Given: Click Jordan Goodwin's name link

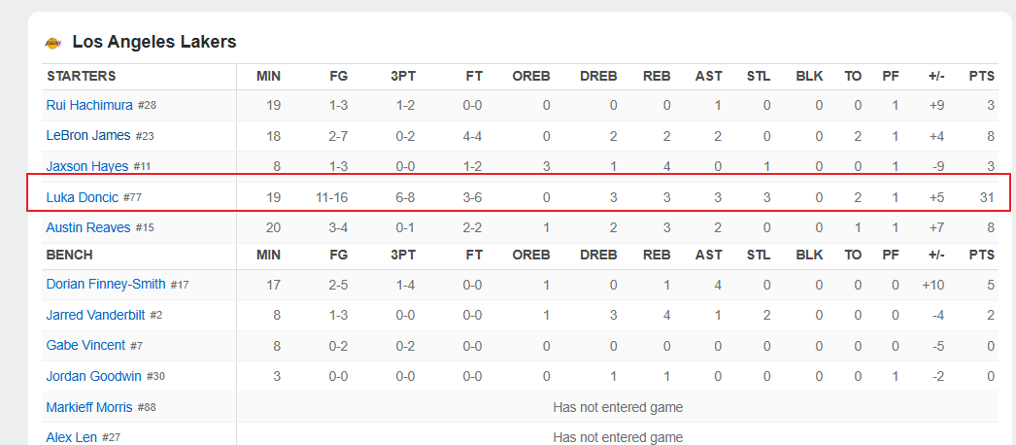Looking at the screenshot, I should [93, 376].
